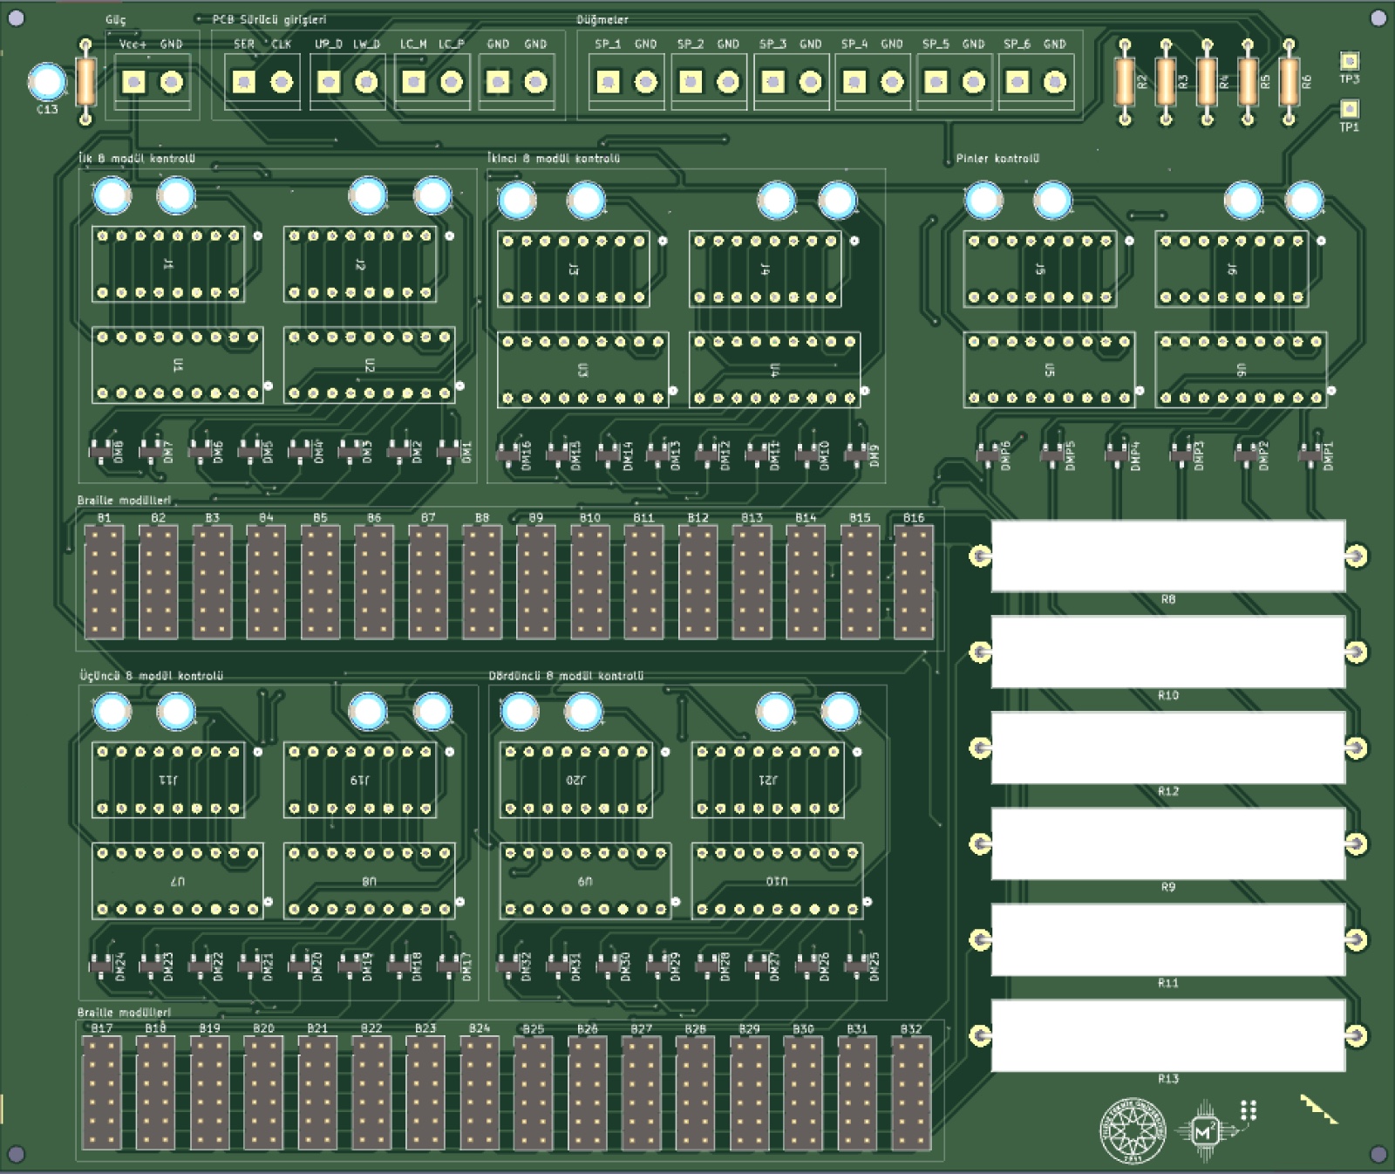Click resistor R2
Viewport: 1395px width, 1174px height.
point(1125,82)
